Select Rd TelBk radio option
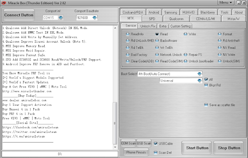248x158 pixels. [x=135, y=47]
